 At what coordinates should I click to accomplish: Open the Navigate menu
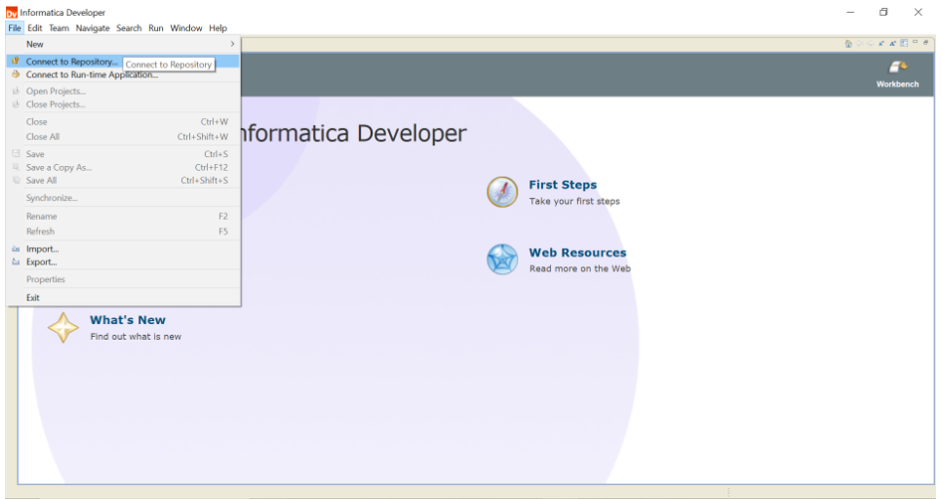93,28
